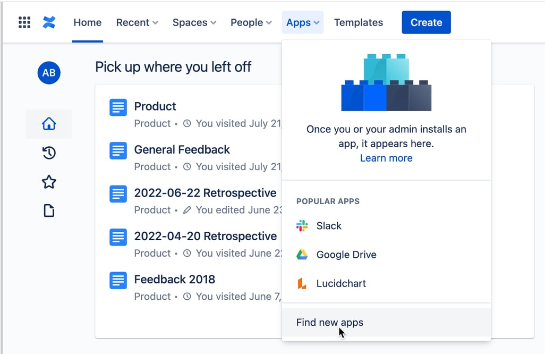Expand the Recent dropdown menu

pos(137,22)
